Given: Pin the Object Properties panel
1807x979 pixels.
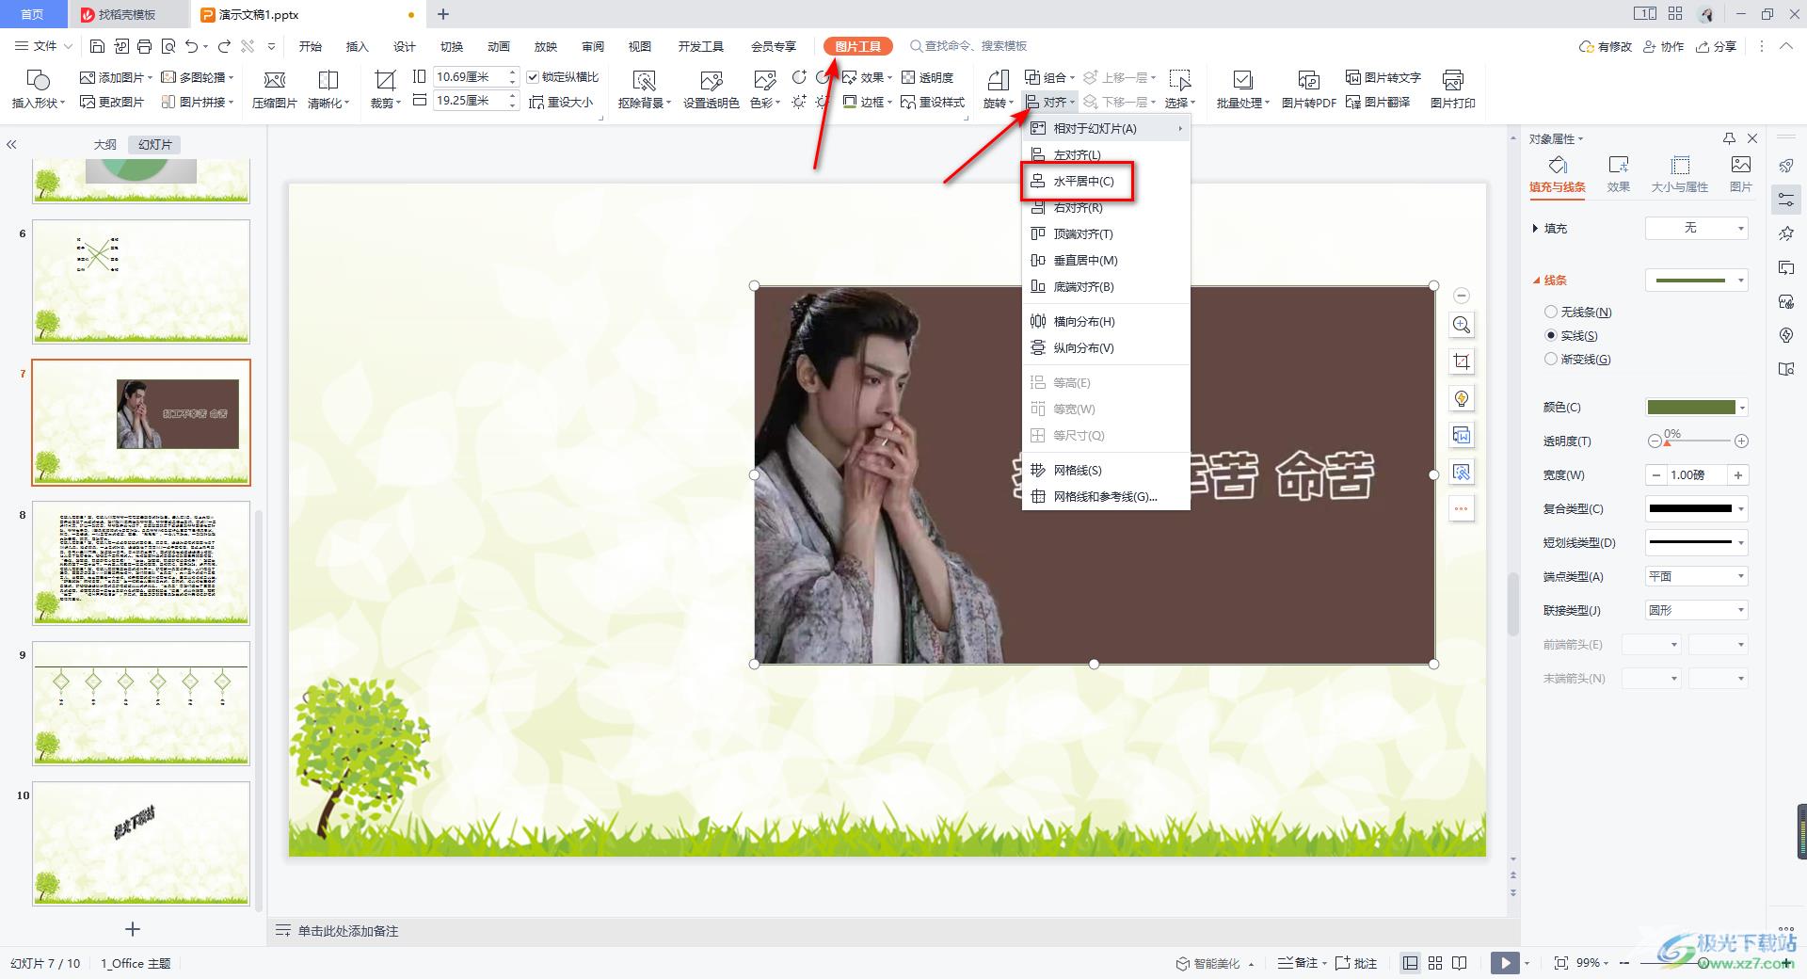Looking at the screenshot, I should tap(1729, 138).
